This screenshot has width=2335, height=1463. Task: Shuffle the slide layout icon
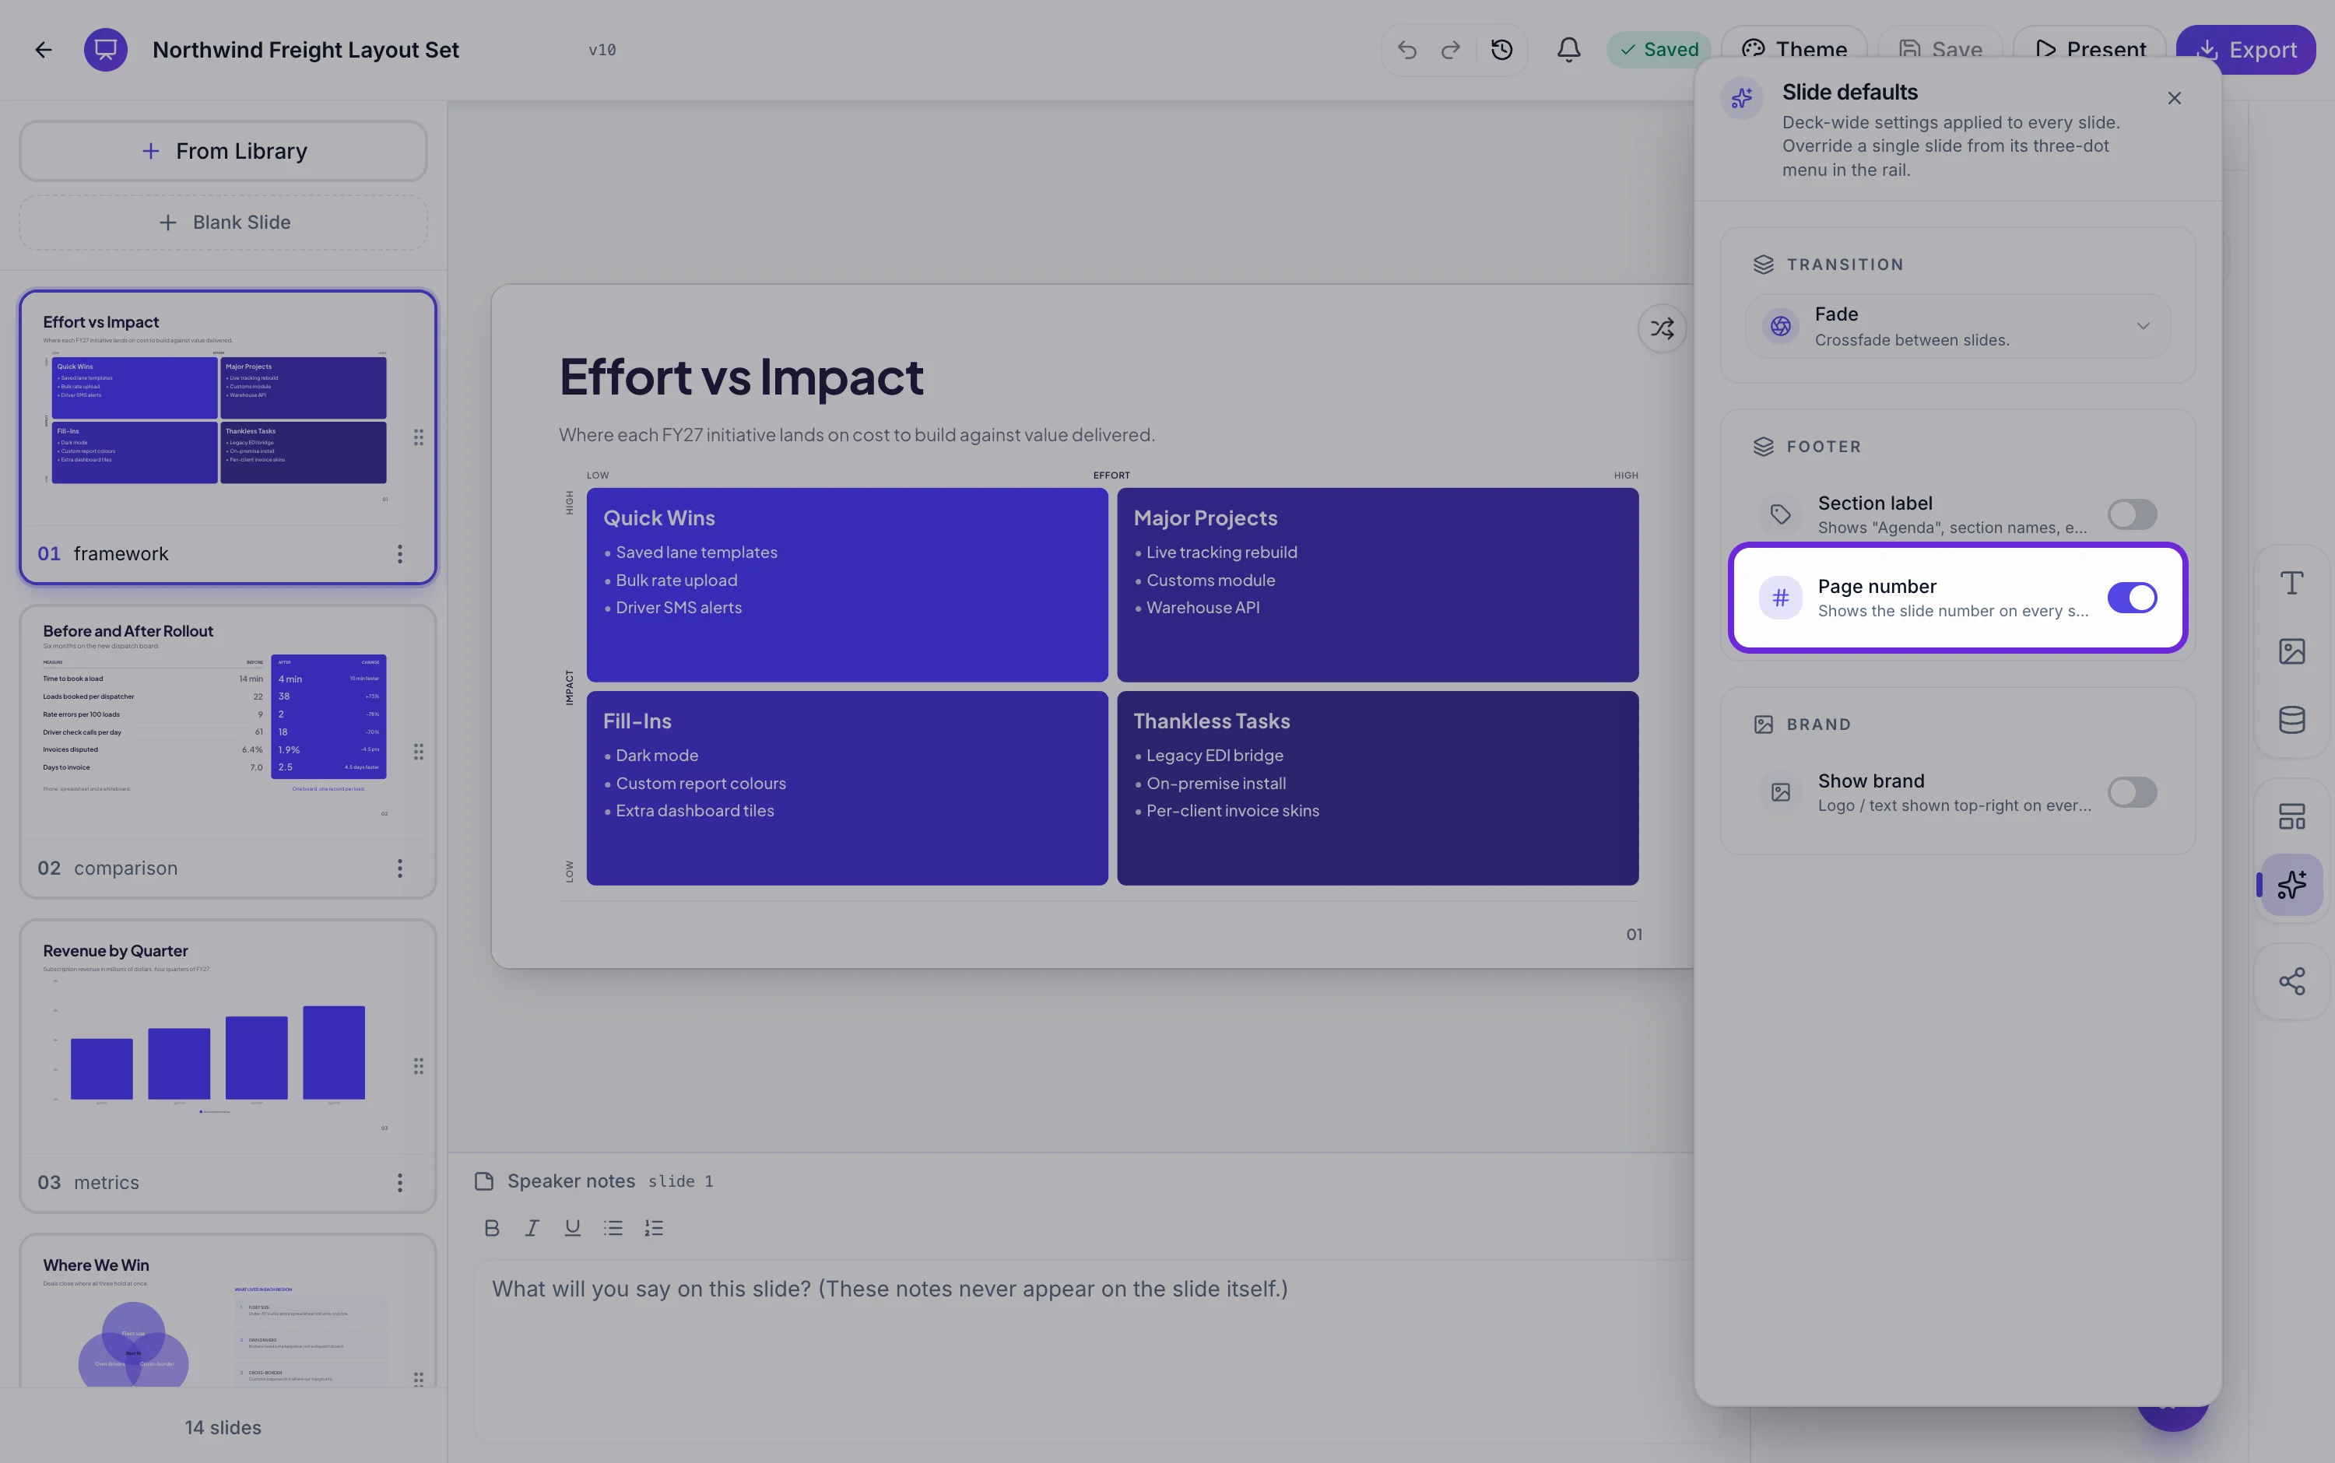[1662, 328]
